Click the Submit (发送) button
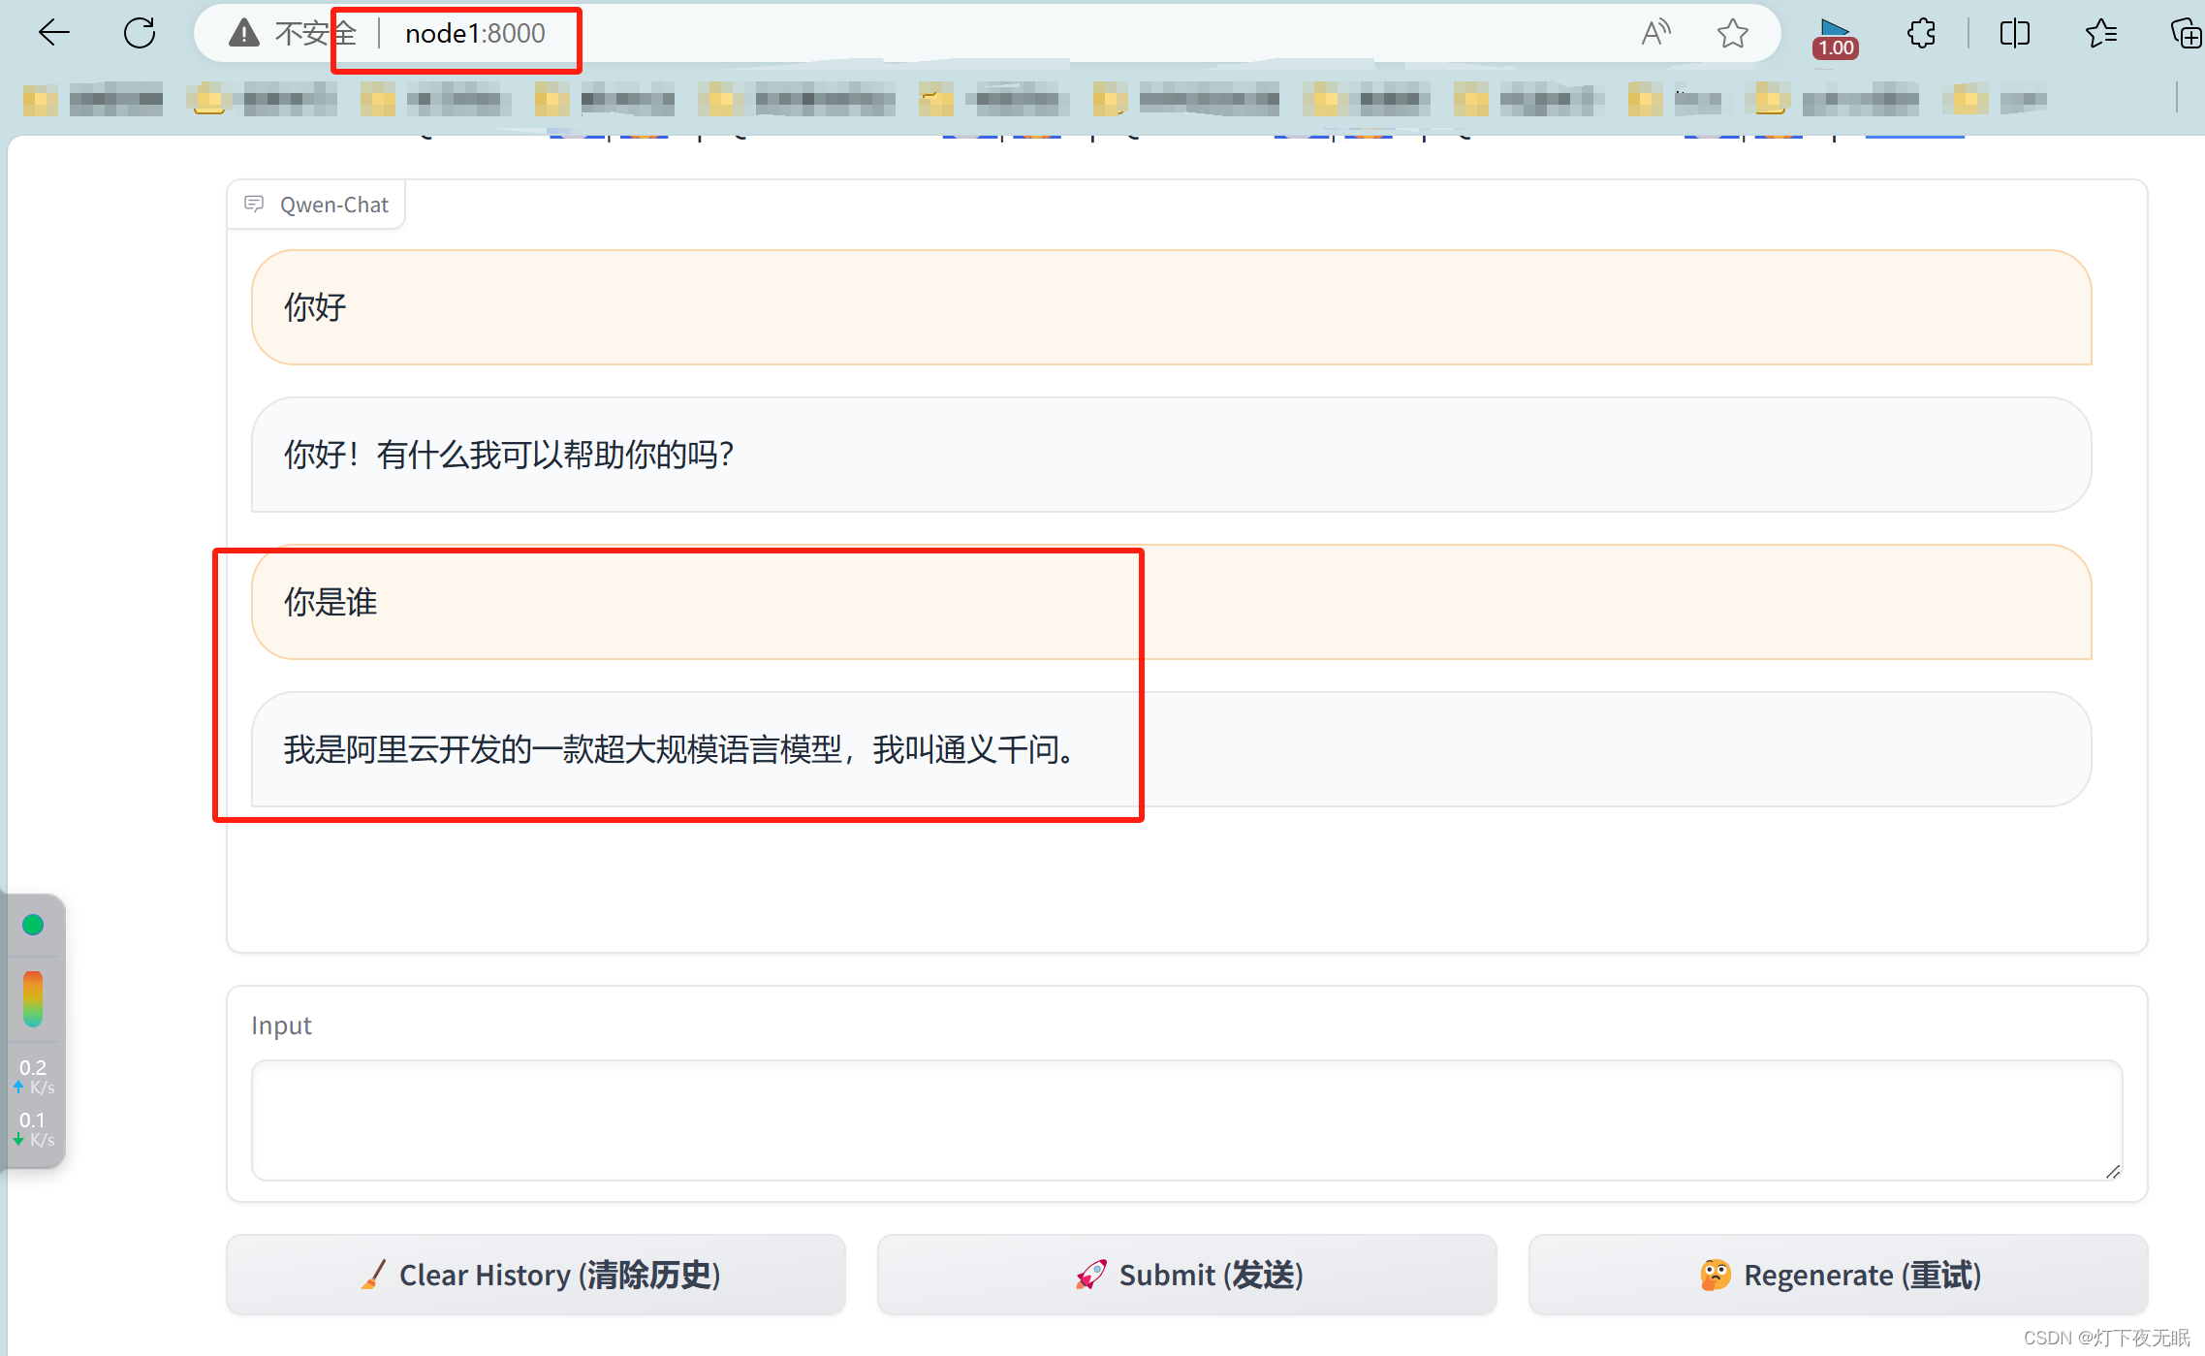The height and width of the screenshot is (1356, 2205). pos(1187,1275)
